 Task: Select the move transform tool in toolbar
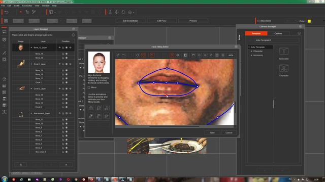(117, 12)
